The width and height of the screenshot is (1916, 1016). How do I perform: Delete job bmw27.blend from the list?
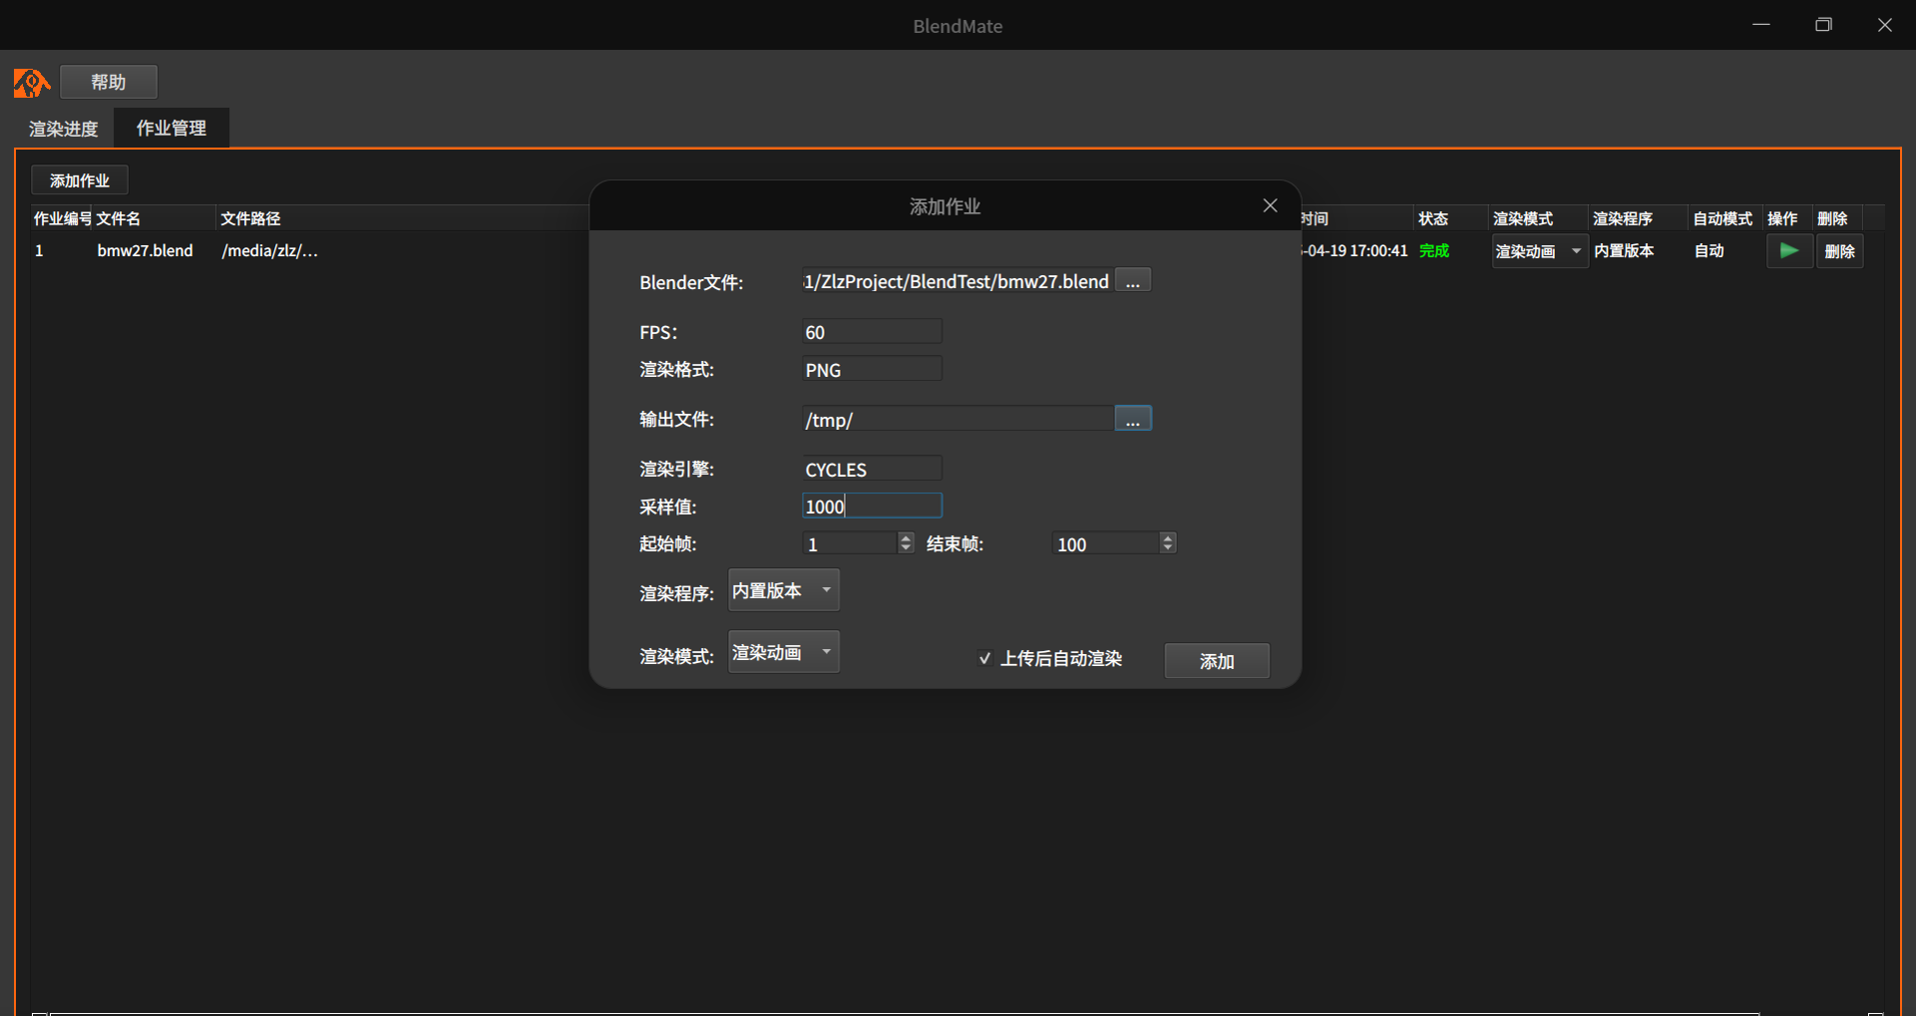[x=1839, y=251]
